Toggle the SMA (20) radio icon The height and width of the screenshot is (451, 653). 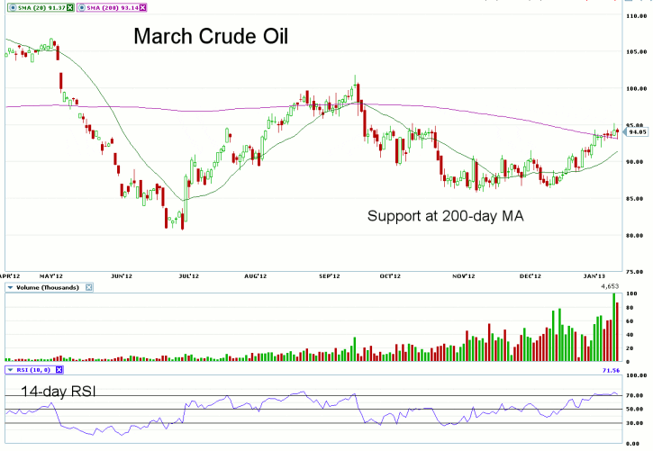tap(10, 7)
